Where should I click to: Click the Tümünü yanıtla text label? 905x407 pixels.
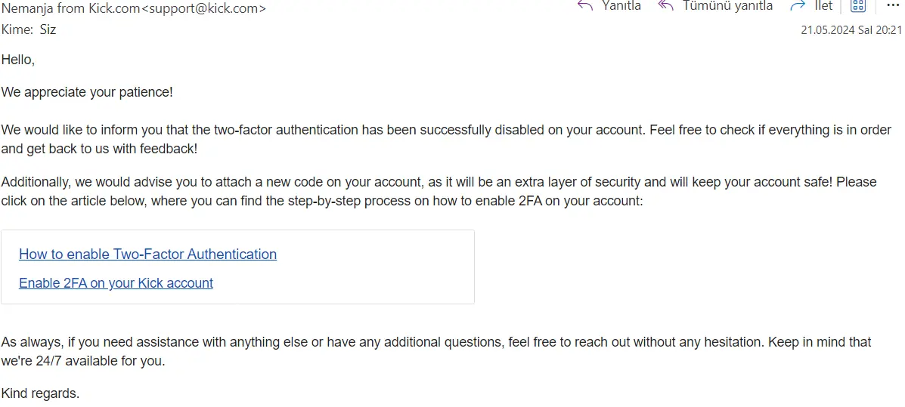[x=728, y=6]
